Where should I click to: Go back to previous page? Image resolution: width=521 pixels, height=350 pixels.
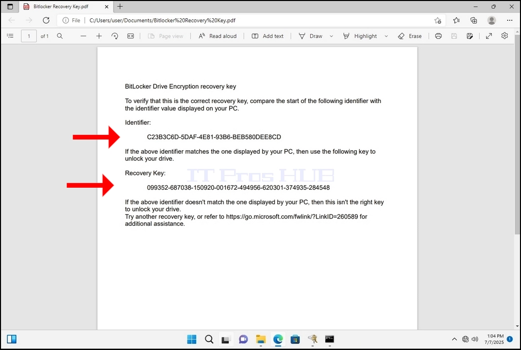tap(12, 20)
